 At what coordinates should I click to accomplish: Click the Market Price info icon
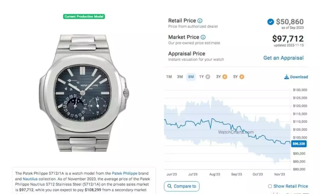pyautogui.click(x=203, y=37)
